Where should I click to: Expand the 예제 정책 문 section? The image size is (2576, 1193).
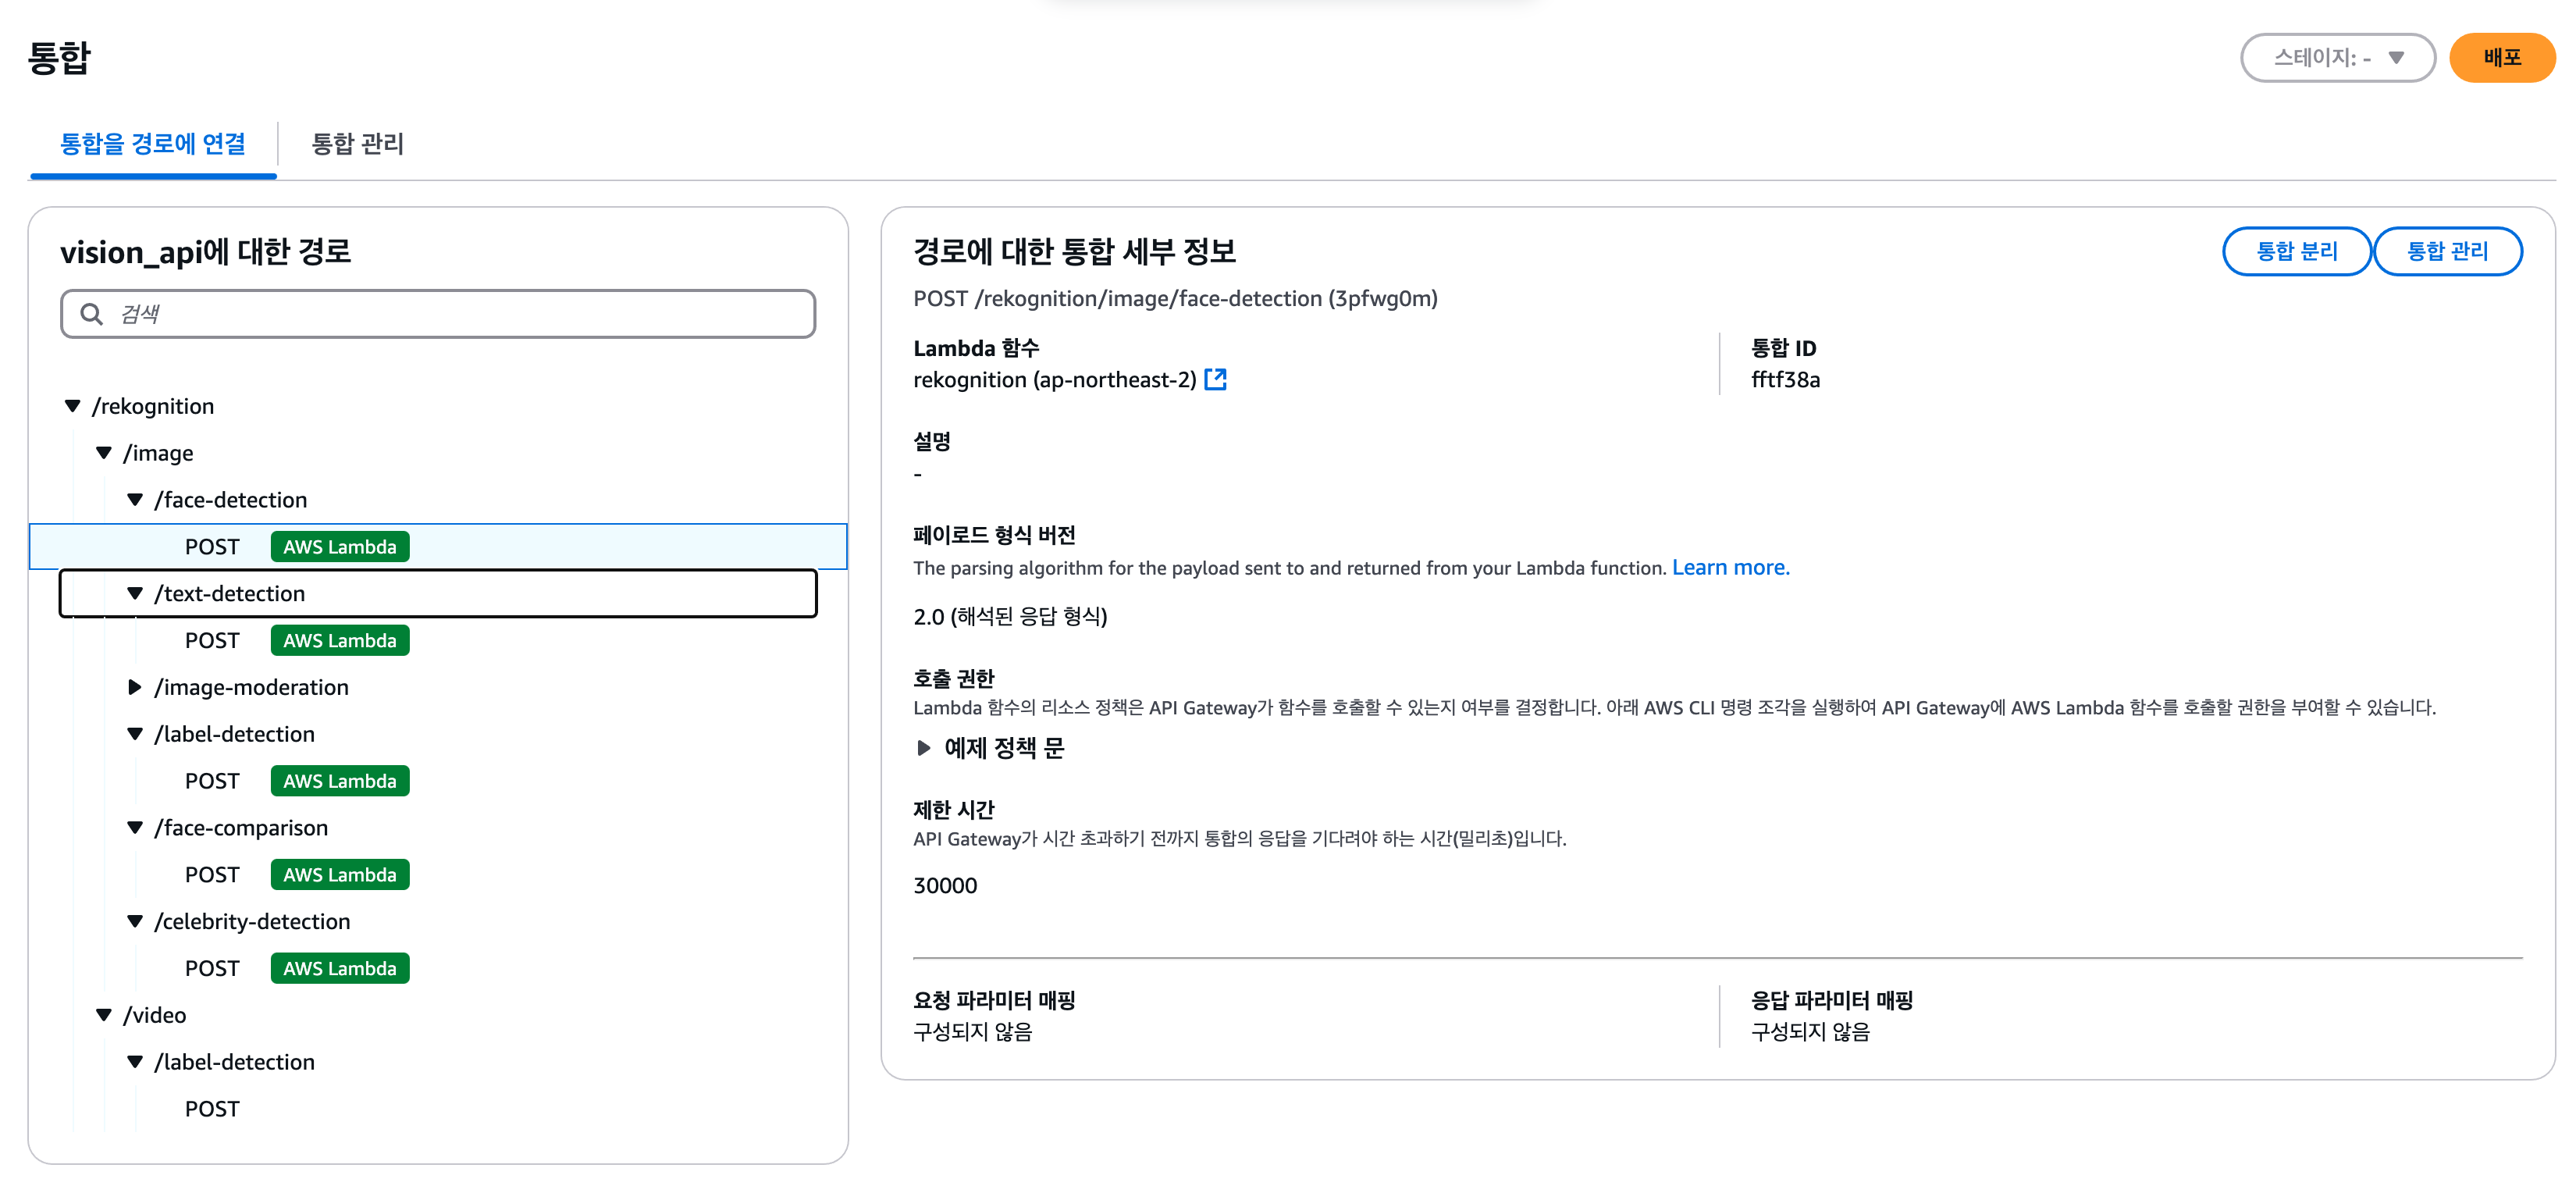[924, 748]
